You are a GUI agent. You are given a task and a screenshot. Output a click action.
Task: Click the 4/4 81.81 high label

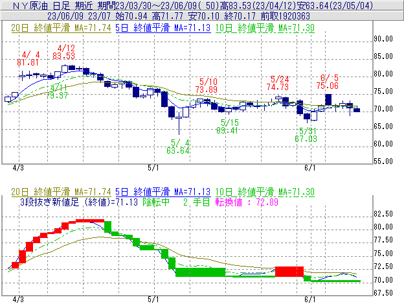28,58
